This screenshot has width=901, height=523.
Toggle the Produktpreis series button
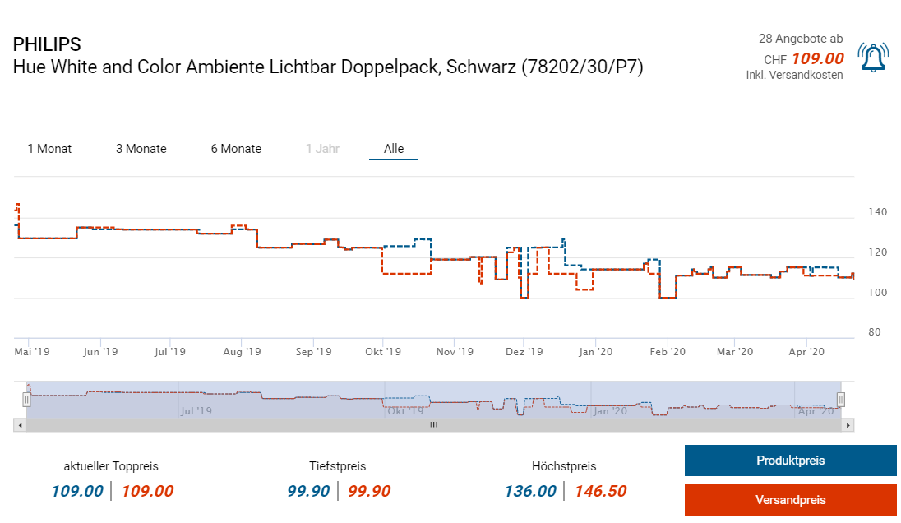[x=790, y=461]
